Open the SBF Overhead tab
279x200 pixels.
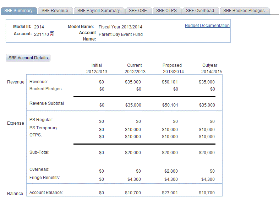[x=200, y=11]
